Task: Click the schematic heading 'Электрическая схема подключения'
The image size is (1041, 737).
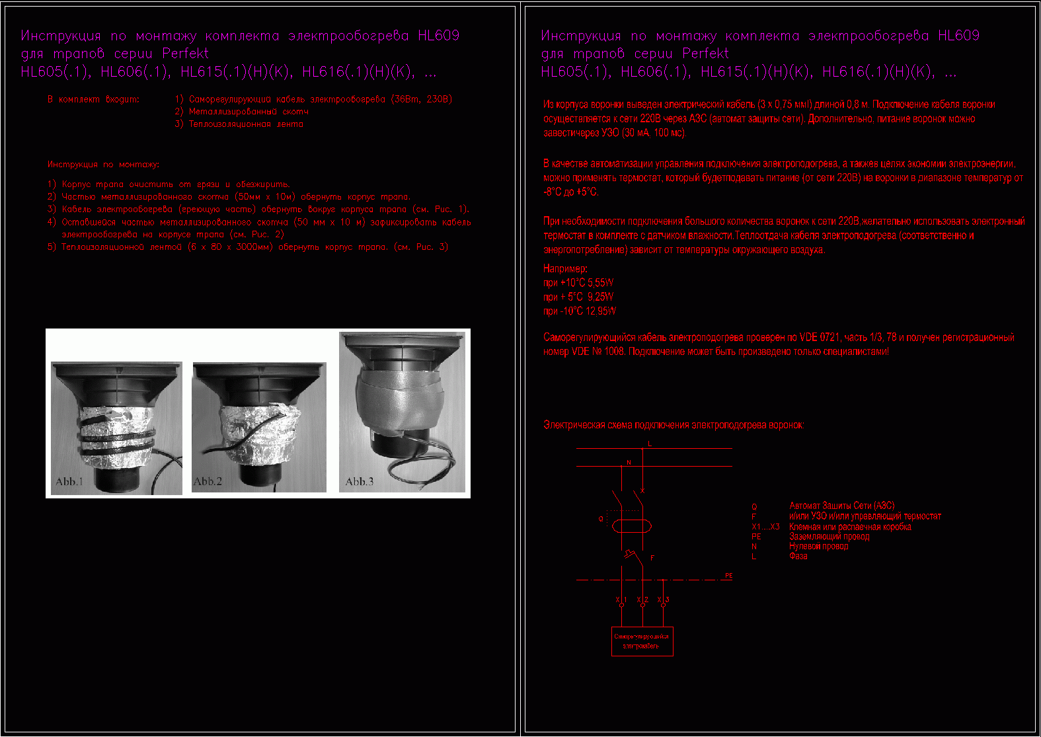Action: 673,425
